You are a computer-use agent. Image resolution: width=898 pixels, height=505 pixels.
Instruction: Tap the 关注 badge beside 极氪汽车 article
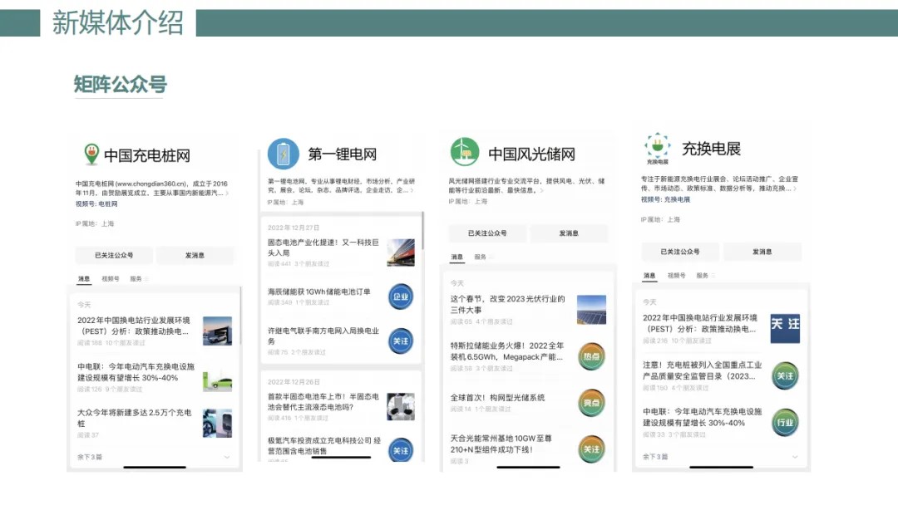point(401,451)
